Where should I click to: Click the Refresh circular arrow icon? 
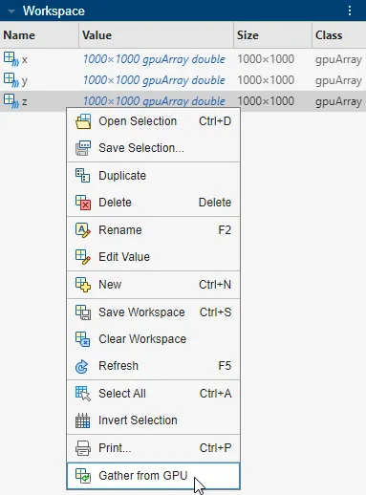pos(82,366)
